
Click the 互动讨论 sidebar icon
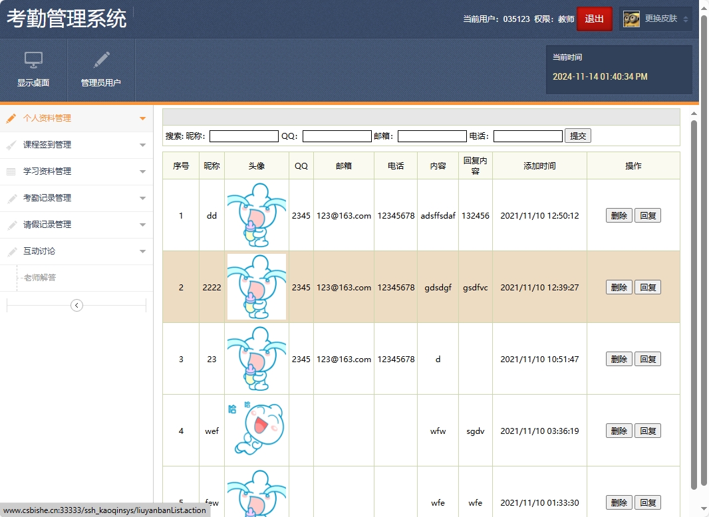pyautogui.click(x=11, y=251)
